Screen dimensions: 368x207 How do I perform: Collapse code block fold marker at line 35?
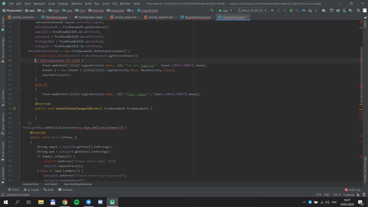tap(20, 51)
